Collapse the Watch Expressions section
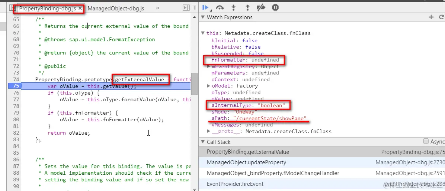The image size is (445, 191). click(x=203, y=17)
